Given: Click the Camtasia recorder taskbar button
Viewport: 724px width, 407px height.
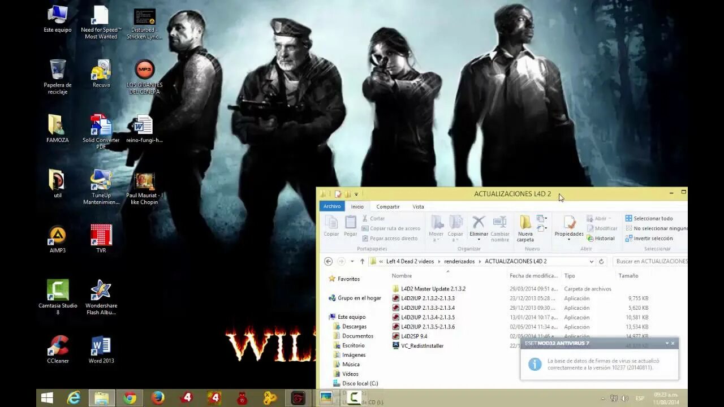Looking at the screenshot, I should point(354,398).
